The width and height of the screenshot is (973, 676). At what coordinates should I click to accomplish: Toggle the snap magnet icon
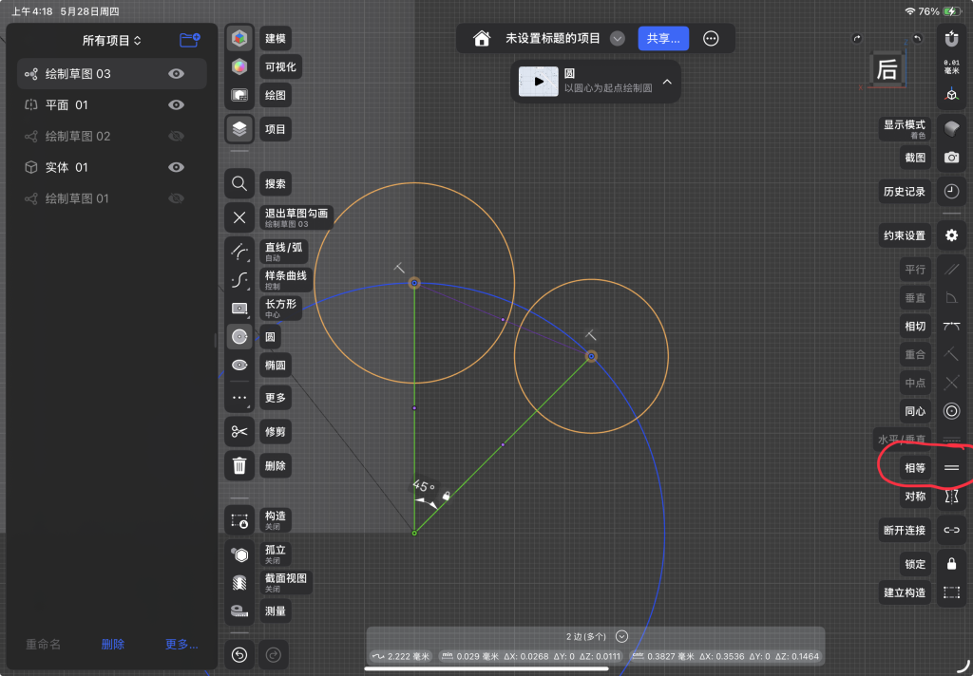[x=951, y=38]
